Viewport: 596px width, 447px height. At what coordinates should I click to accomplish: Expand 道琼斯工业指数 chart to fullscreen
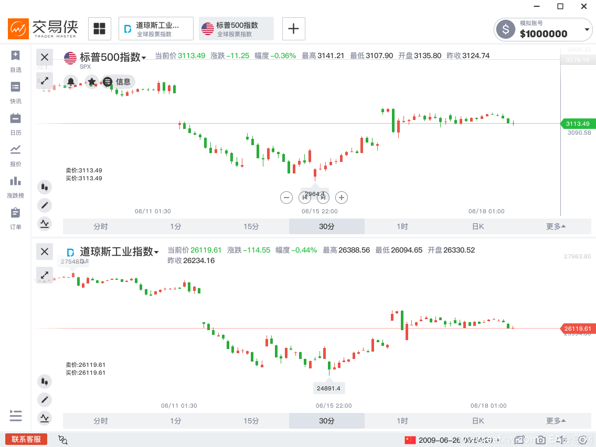[45, 275]
